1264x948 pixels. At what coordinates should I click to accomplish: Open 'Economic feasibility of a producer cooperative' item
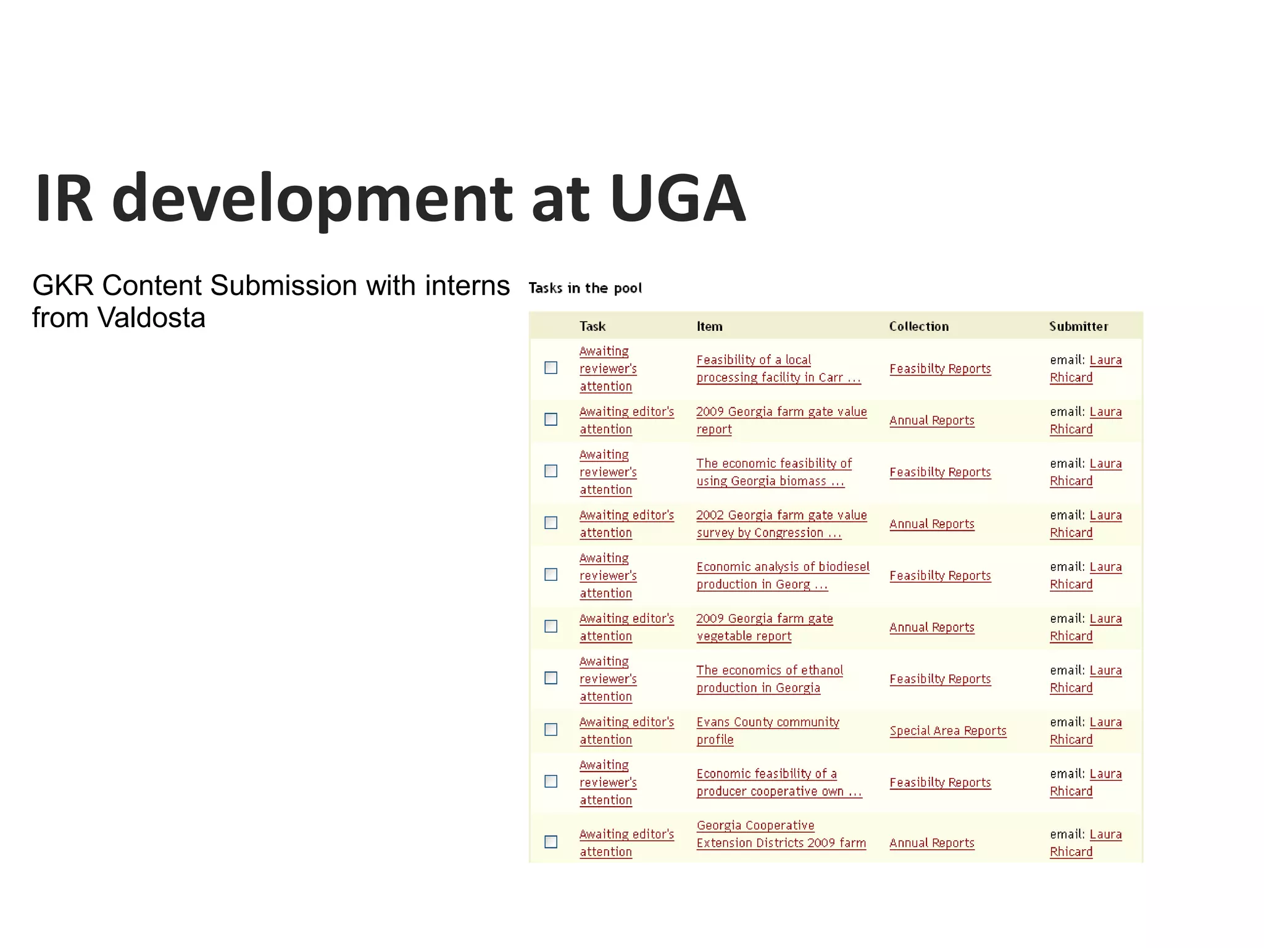coord(779,783)
